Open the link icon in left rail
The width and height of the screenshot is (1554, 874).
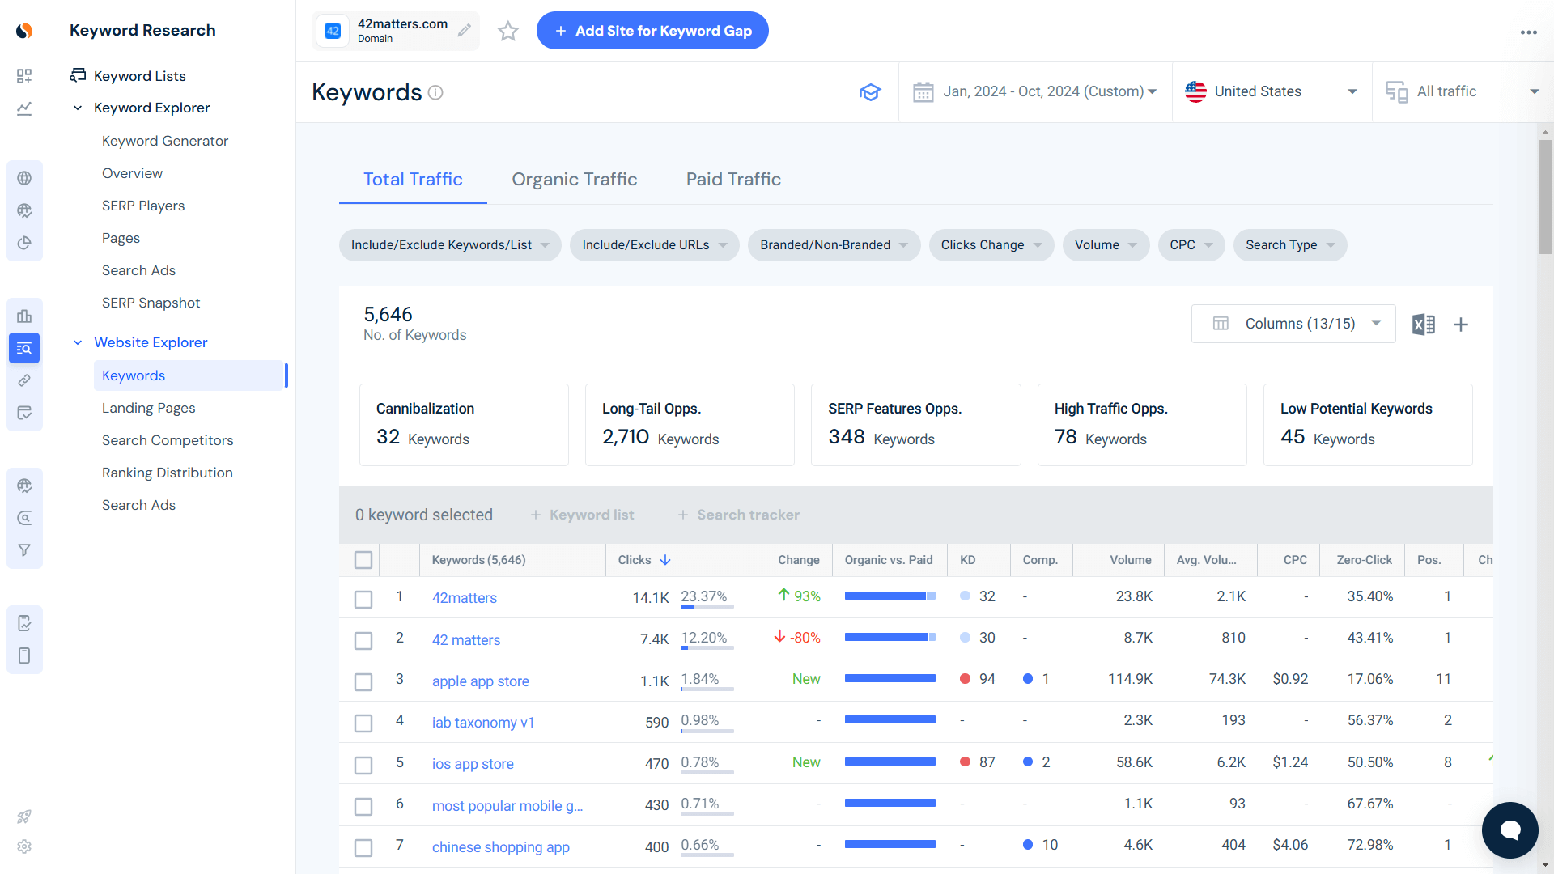tap(24, 380)
